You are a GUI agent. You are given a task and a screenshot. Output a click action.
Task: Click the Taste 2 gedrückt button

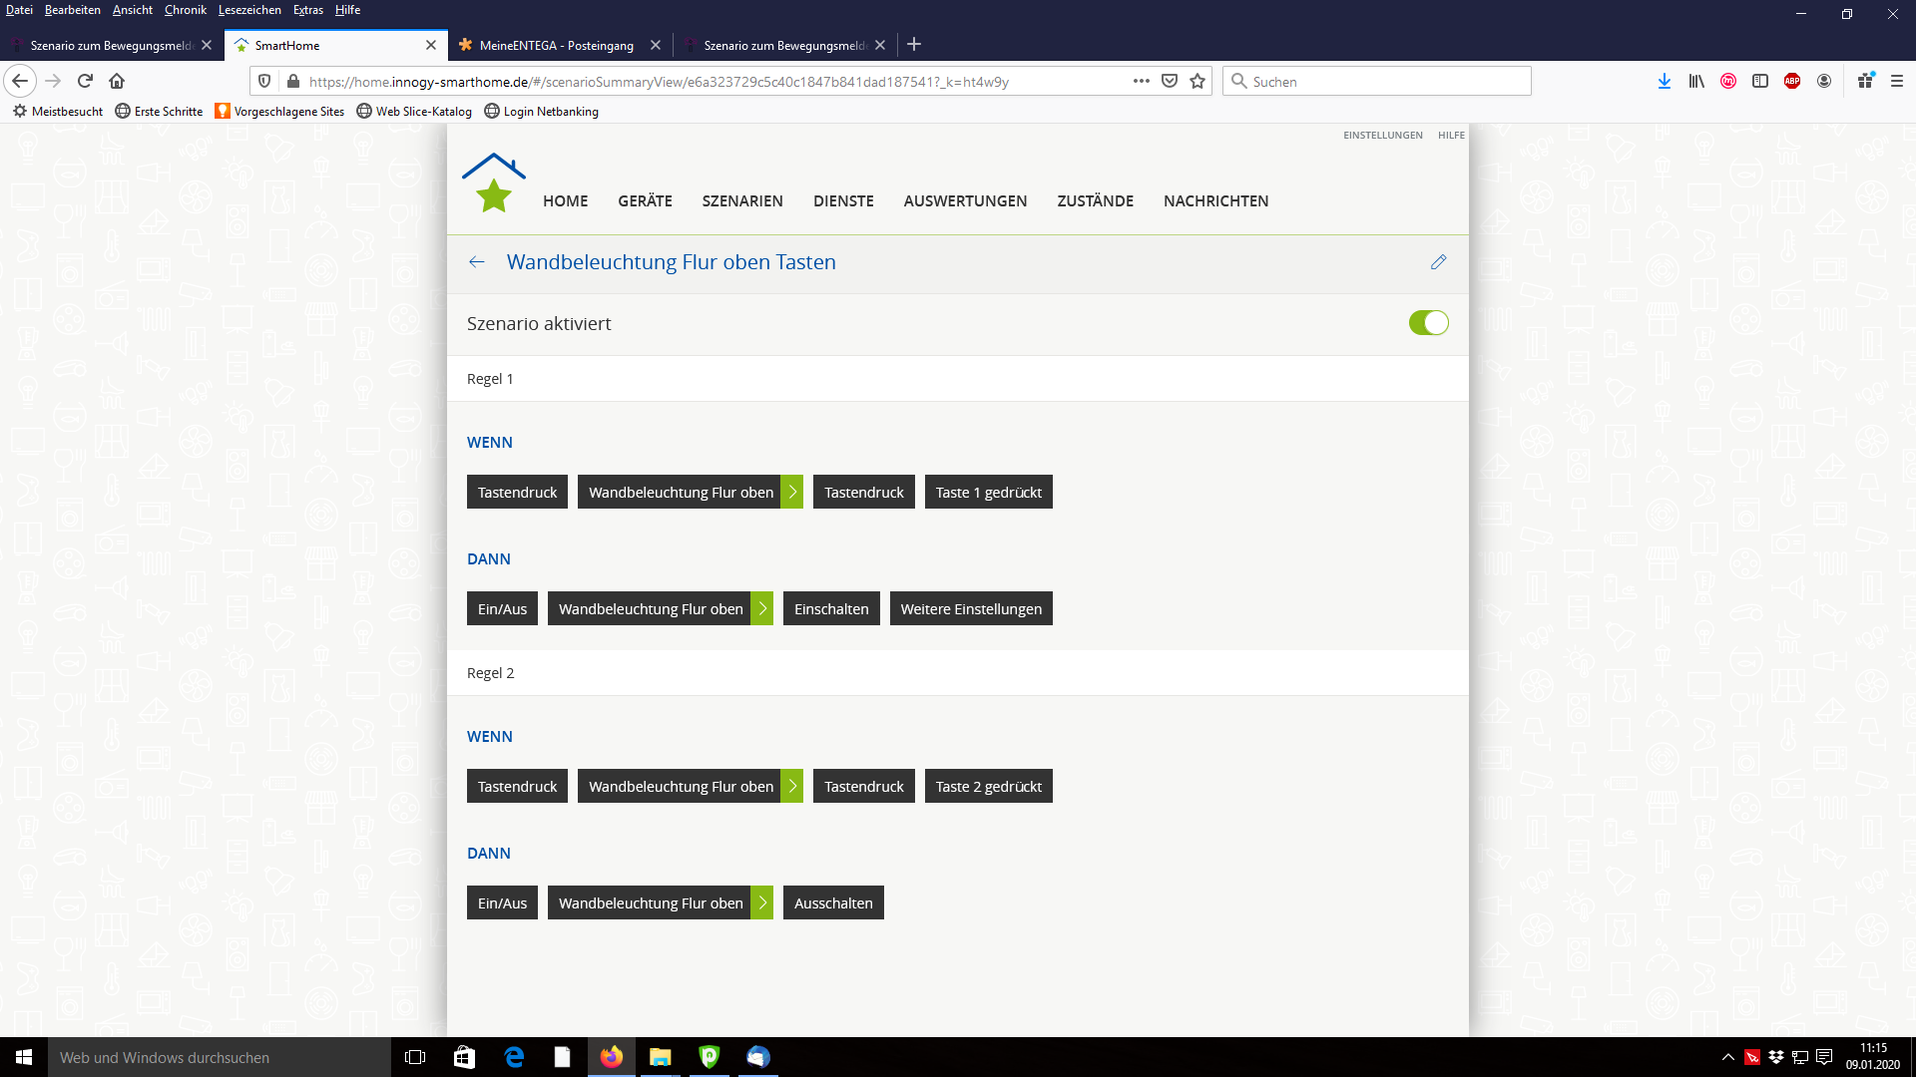click(x=988, y=786)
